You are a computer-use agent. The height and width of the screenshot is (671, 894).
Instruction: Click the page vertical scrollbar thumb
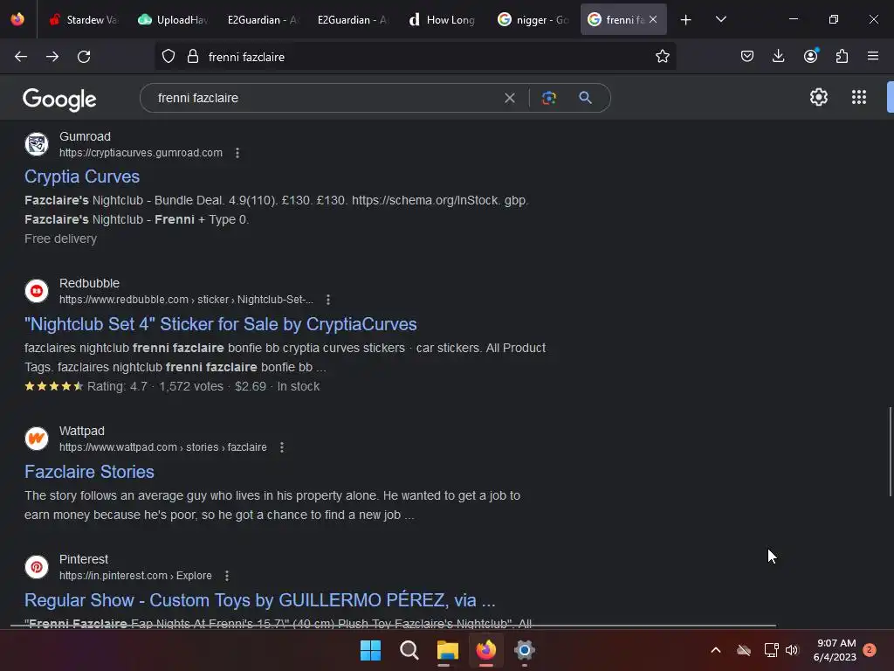pyautogui.click(x=890, y=452)
